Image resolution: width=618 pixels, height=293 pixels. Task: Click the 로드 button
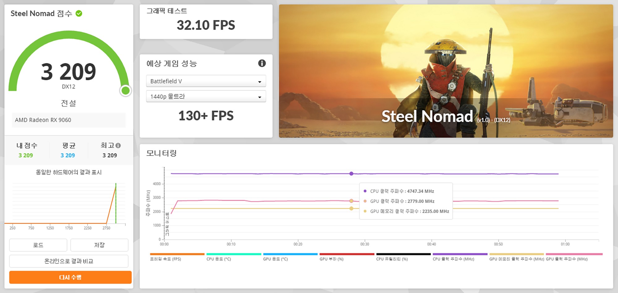pyautogui.click(x=38, y=245)
